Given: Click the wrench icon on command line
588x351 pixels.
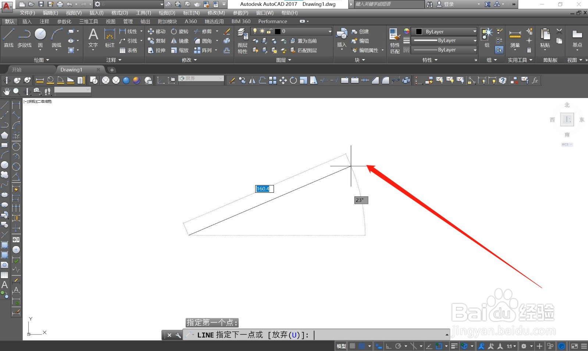Looking at the screenshot, I should [x=178, y=335].
